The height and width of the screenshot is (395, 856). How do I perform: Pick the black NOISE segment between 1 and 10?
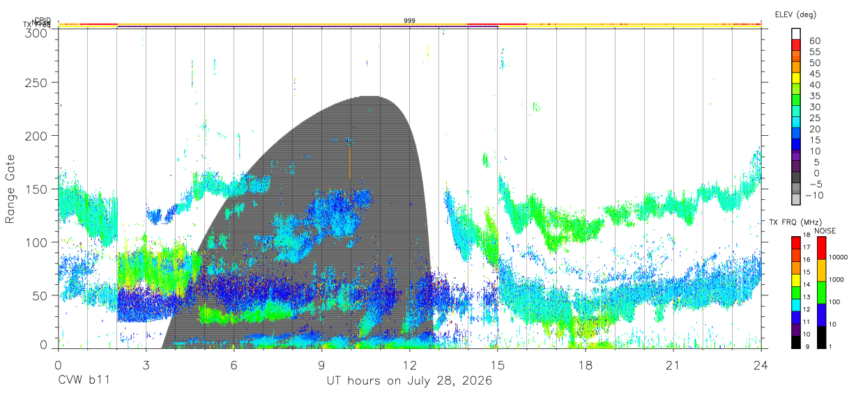coord(822,336)
